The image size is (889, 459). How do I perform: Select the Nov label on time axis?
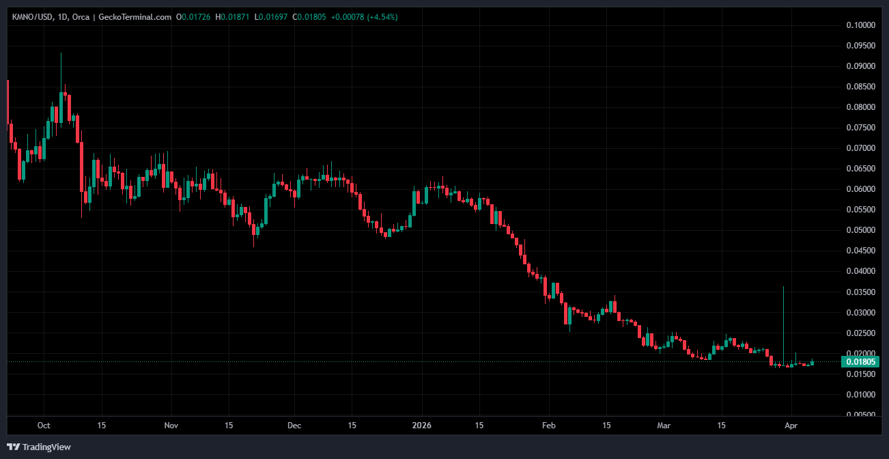(171, 426)
